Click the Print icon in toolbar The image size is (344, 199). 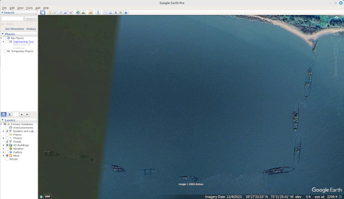111,12
